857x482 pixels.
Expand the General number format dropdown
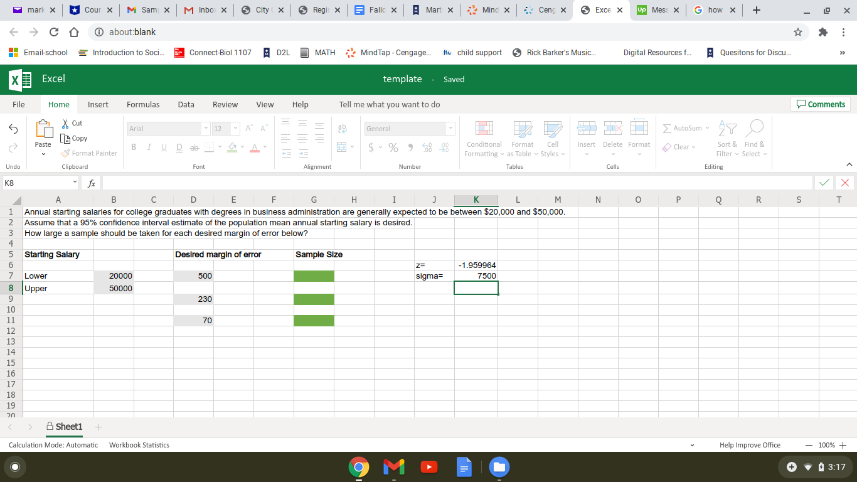point(450,129)
